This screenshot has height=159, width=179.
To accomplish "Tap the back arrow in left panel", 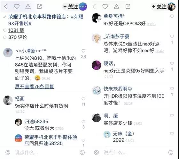I will coord(6,7).
